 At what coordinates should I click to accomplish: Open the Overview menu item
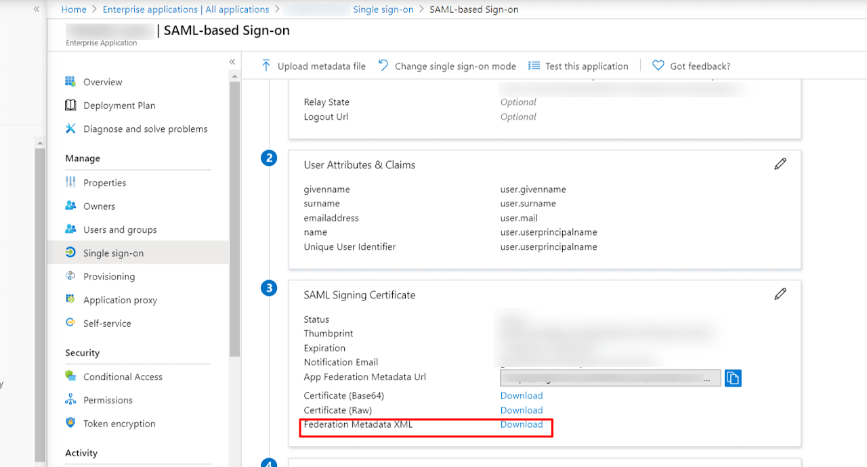103,82
